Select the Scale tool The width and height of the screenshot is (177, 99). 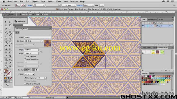pos(10,42)
